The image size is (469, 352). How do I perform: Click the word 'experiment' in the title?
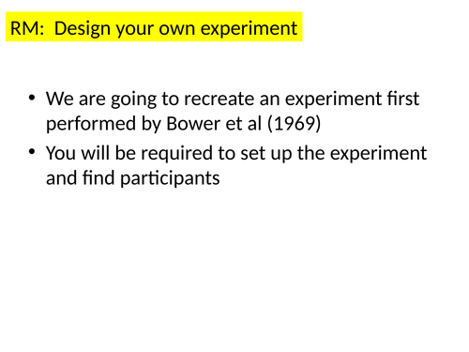[249, 30]
